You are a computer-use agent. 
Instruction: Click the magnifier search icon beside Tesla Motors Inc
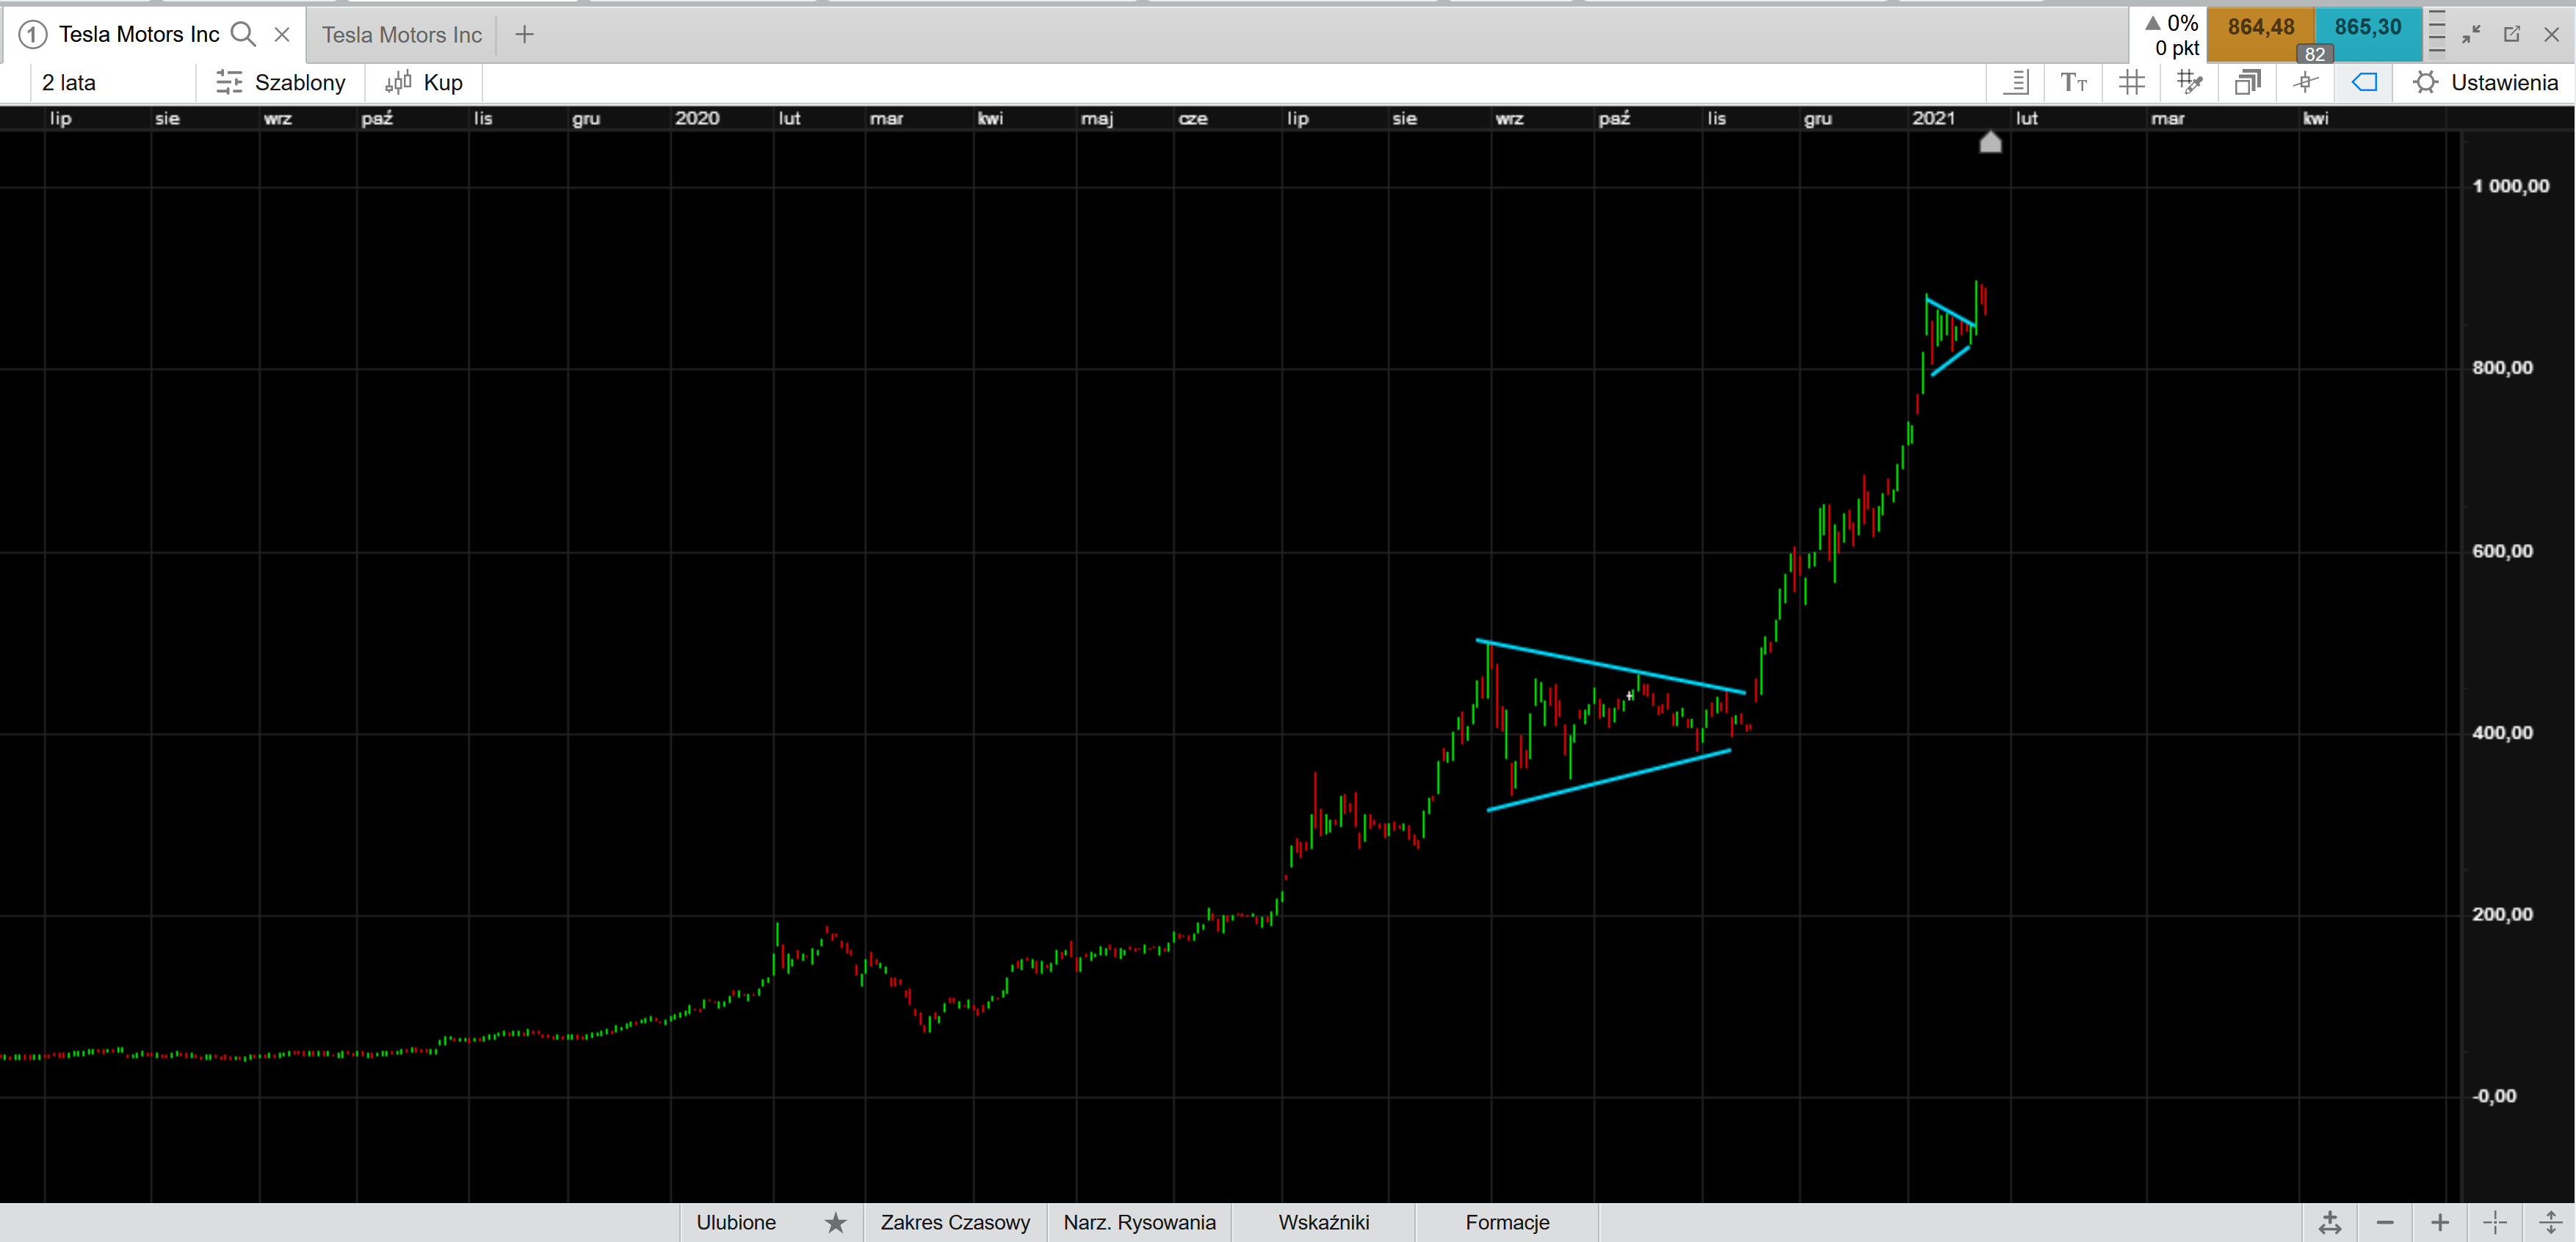[243, 34]
